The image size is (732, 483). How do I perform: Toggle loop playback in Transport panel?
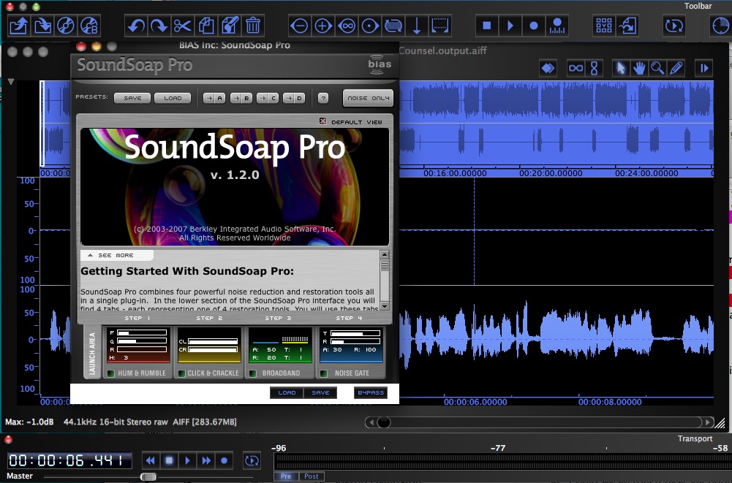click(x=252, y=460)
